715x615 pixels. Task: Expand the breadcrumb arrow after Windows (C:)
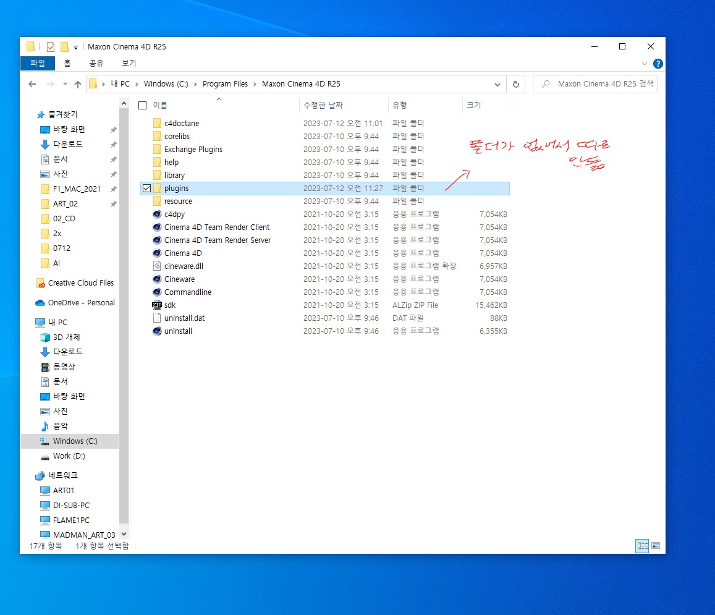(195, 84)
